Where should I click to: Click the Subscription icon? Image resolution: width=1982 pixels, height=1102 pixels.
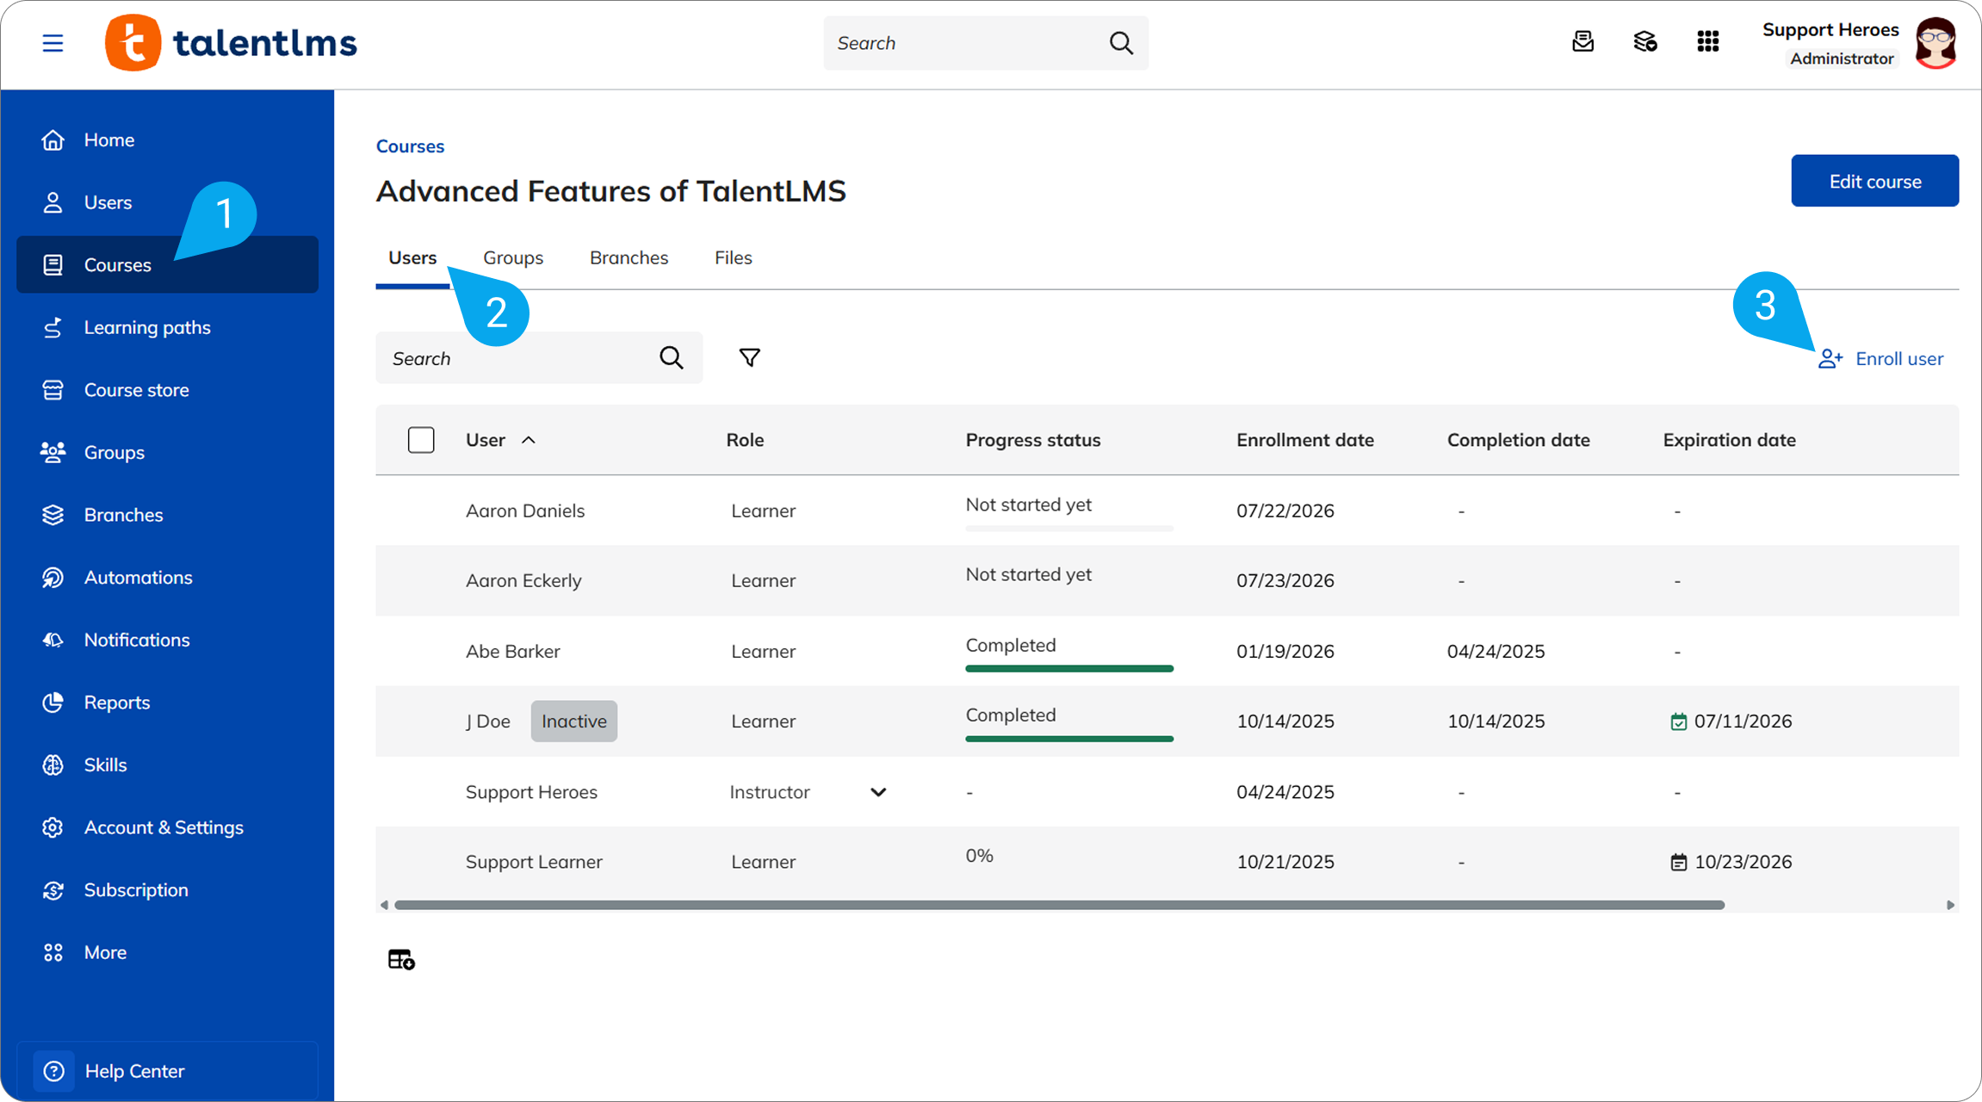point(53,890)
